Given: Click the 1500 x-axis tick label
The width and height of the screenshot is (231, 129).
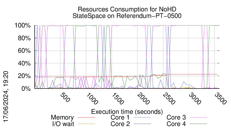Looking at the screenshot, I should [x=118, y=99].
